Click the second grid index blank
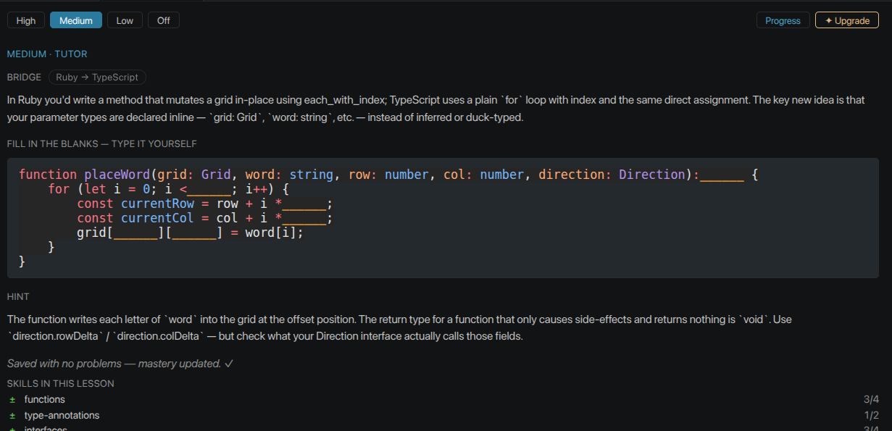892x431 pixels. pos(195,233)
